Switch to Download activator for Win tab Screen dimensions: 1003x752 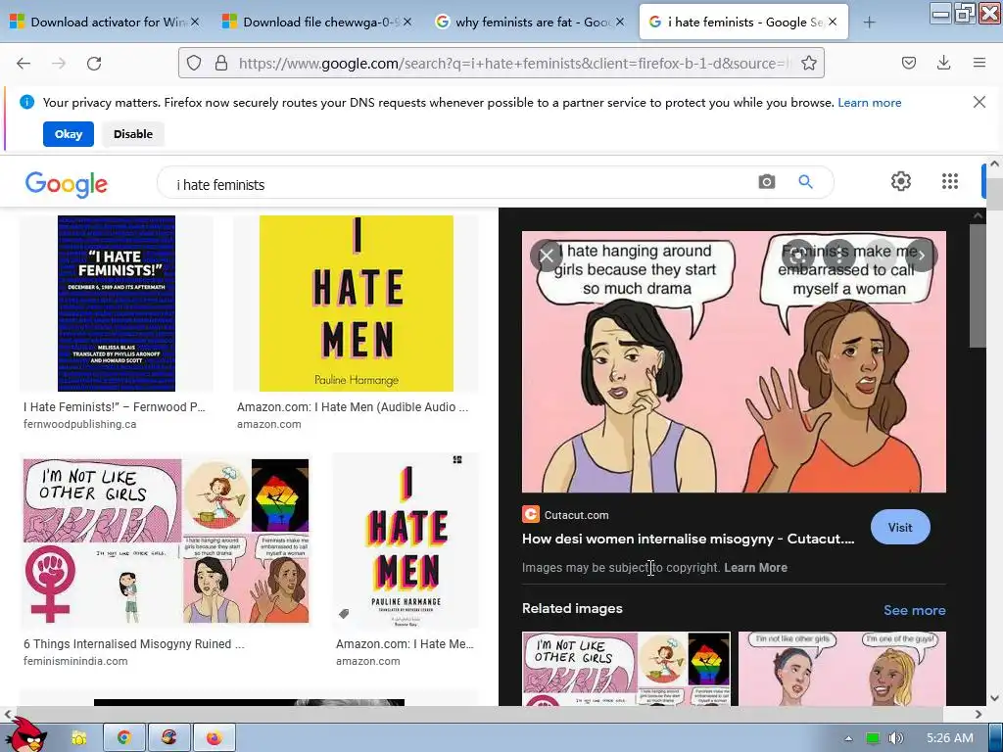point(108,23)
